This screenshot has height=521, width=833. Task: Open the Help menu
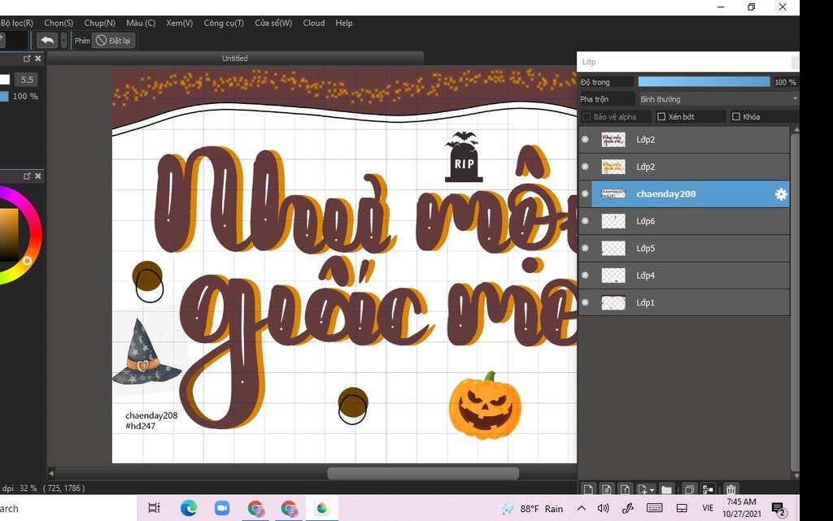tap(344, 23)
